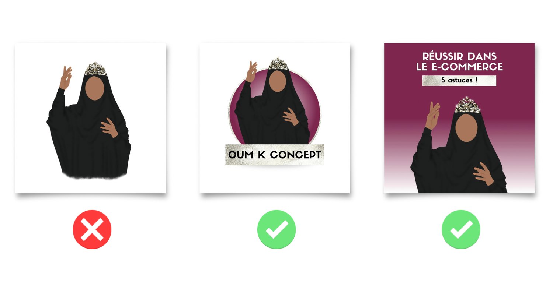Click the middle green checkmark icon

276,229
